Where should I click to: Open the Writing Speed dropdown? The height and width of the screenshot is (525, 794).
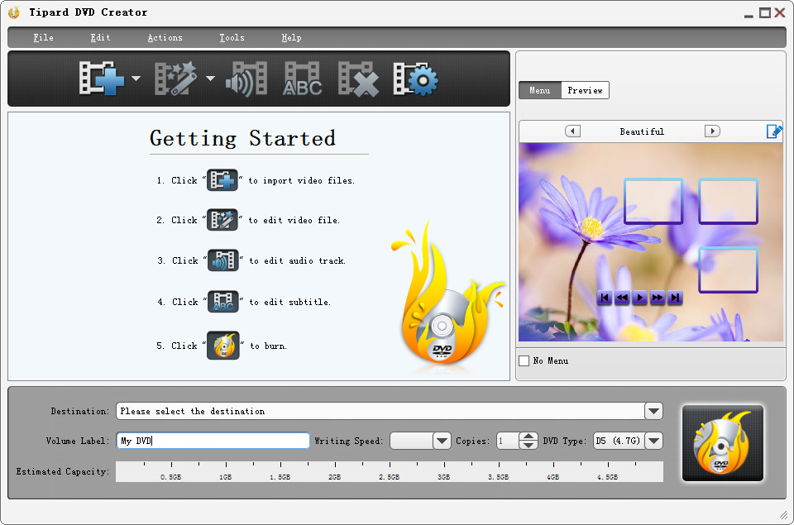[x=442, y=441]
